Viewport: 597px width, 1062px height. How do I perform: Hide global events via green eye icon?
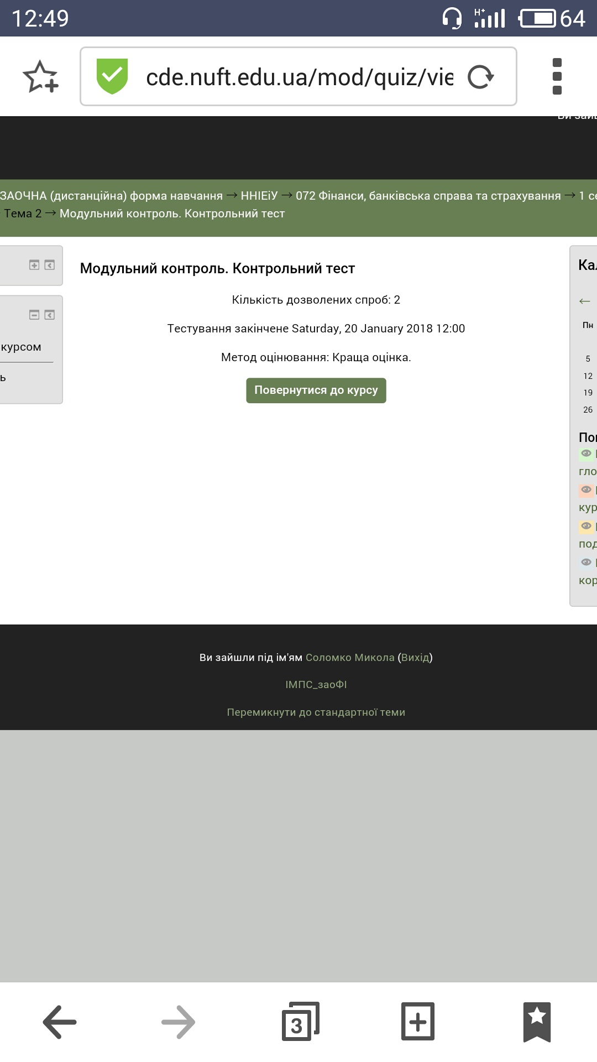tap(586, 454)
